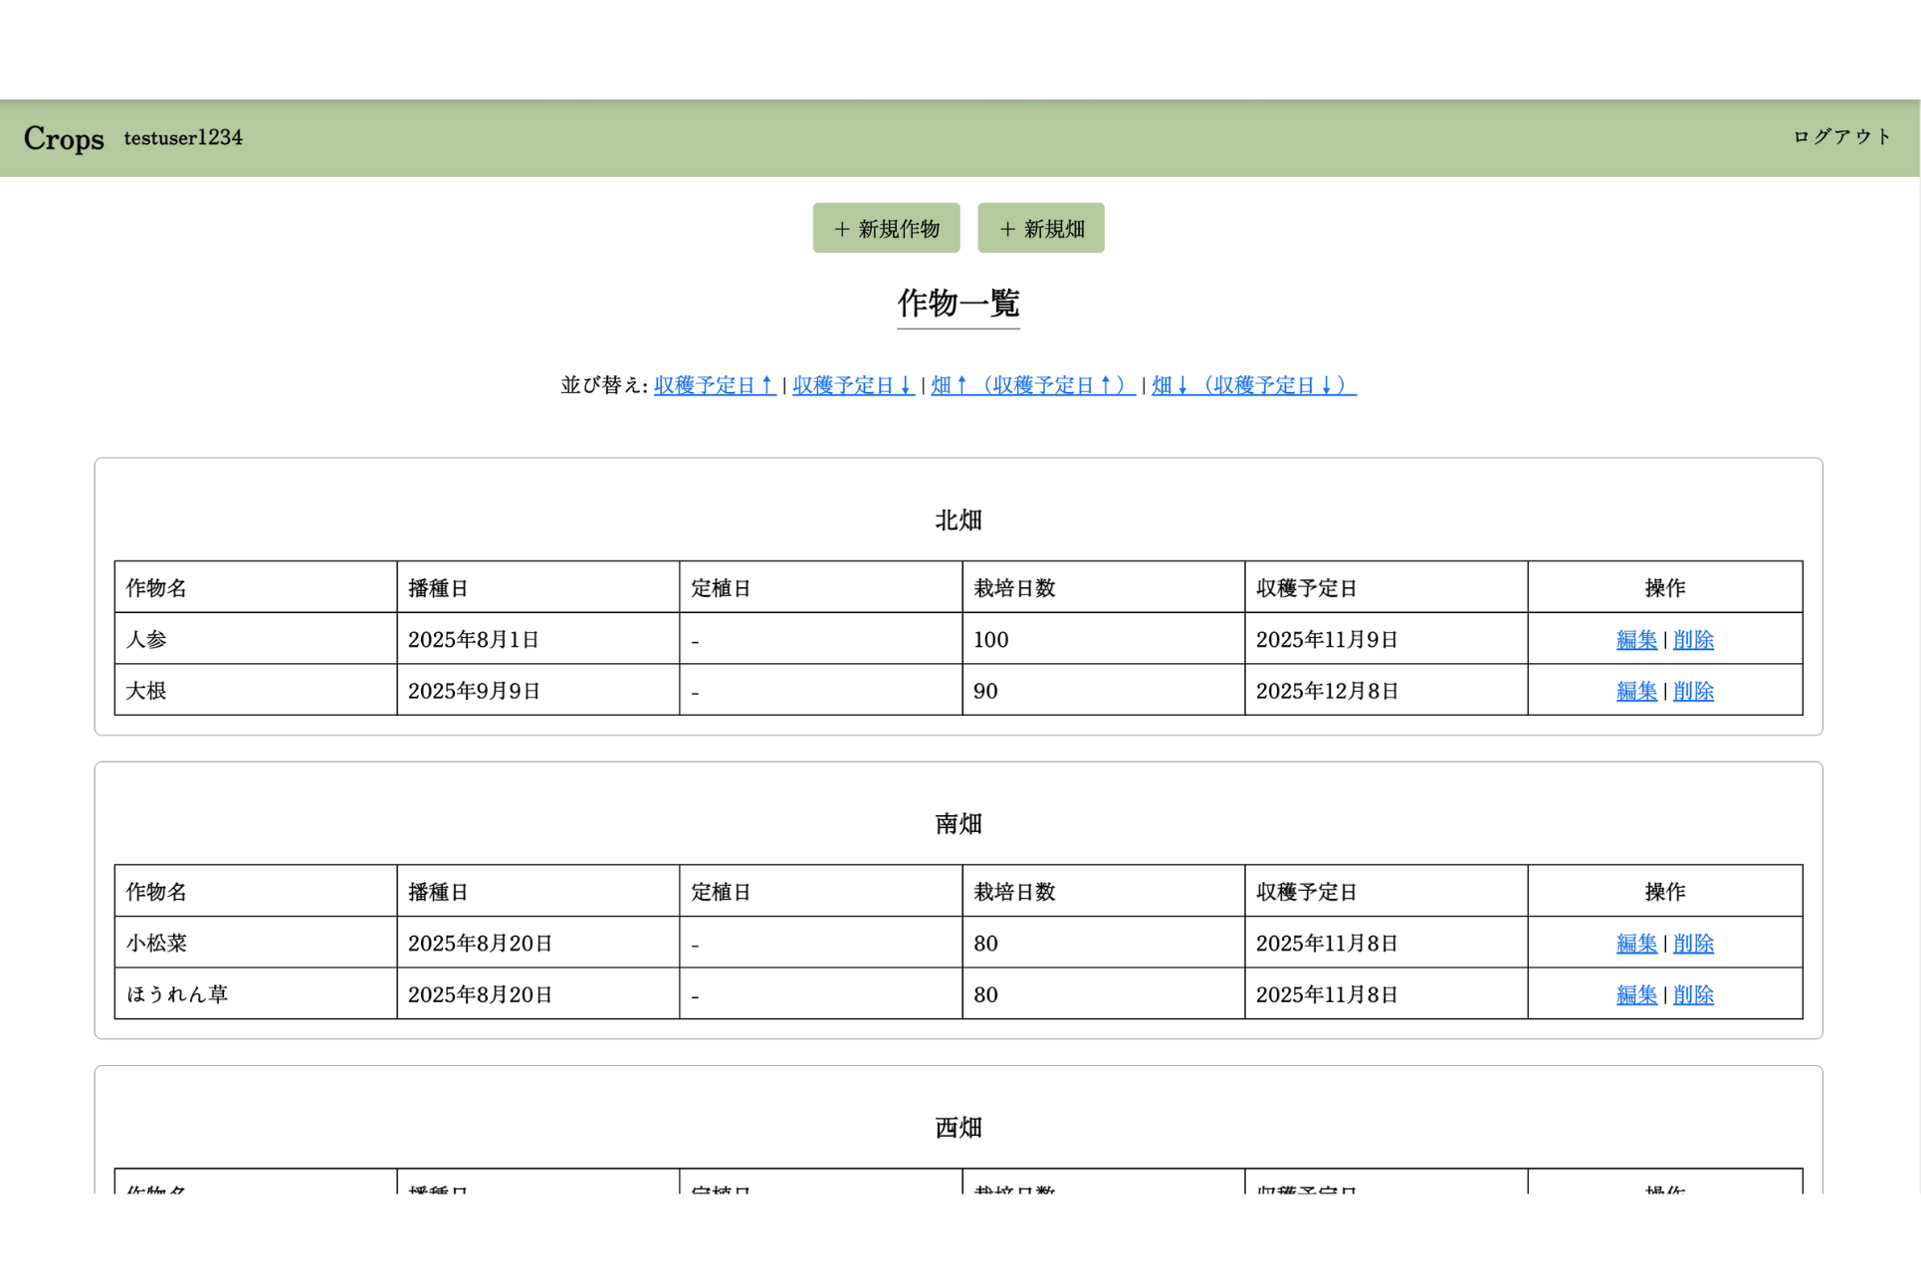Click the ログアウト link
The height and width of the screenshot is (1284, 1921).
tap(1840, 137)
